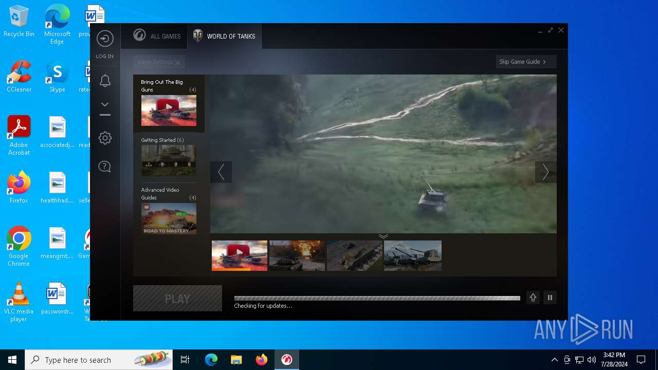Image resolution: width=658 pixels, height=370 pixels.
Task: Open Skype desktop shortcut
Action: 57,77
